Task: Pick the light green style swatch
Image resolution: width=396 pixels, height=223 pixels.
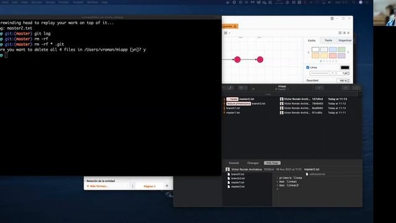Action: 342,50
